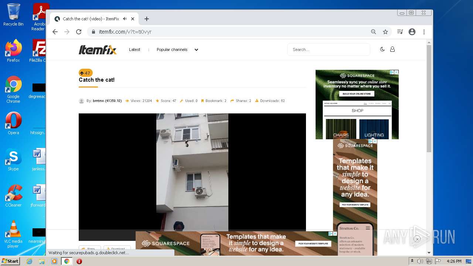This screenshot has height=266, width=473.
Task: Open the Firefox desktop shortcut
Action: (13, 51)
